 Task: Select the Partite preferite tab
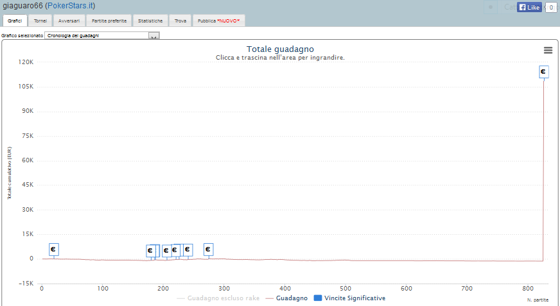click(109, 21)
